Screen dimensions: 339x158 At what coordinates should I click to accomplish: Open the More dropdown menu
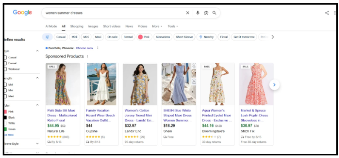tap(157, 26)
